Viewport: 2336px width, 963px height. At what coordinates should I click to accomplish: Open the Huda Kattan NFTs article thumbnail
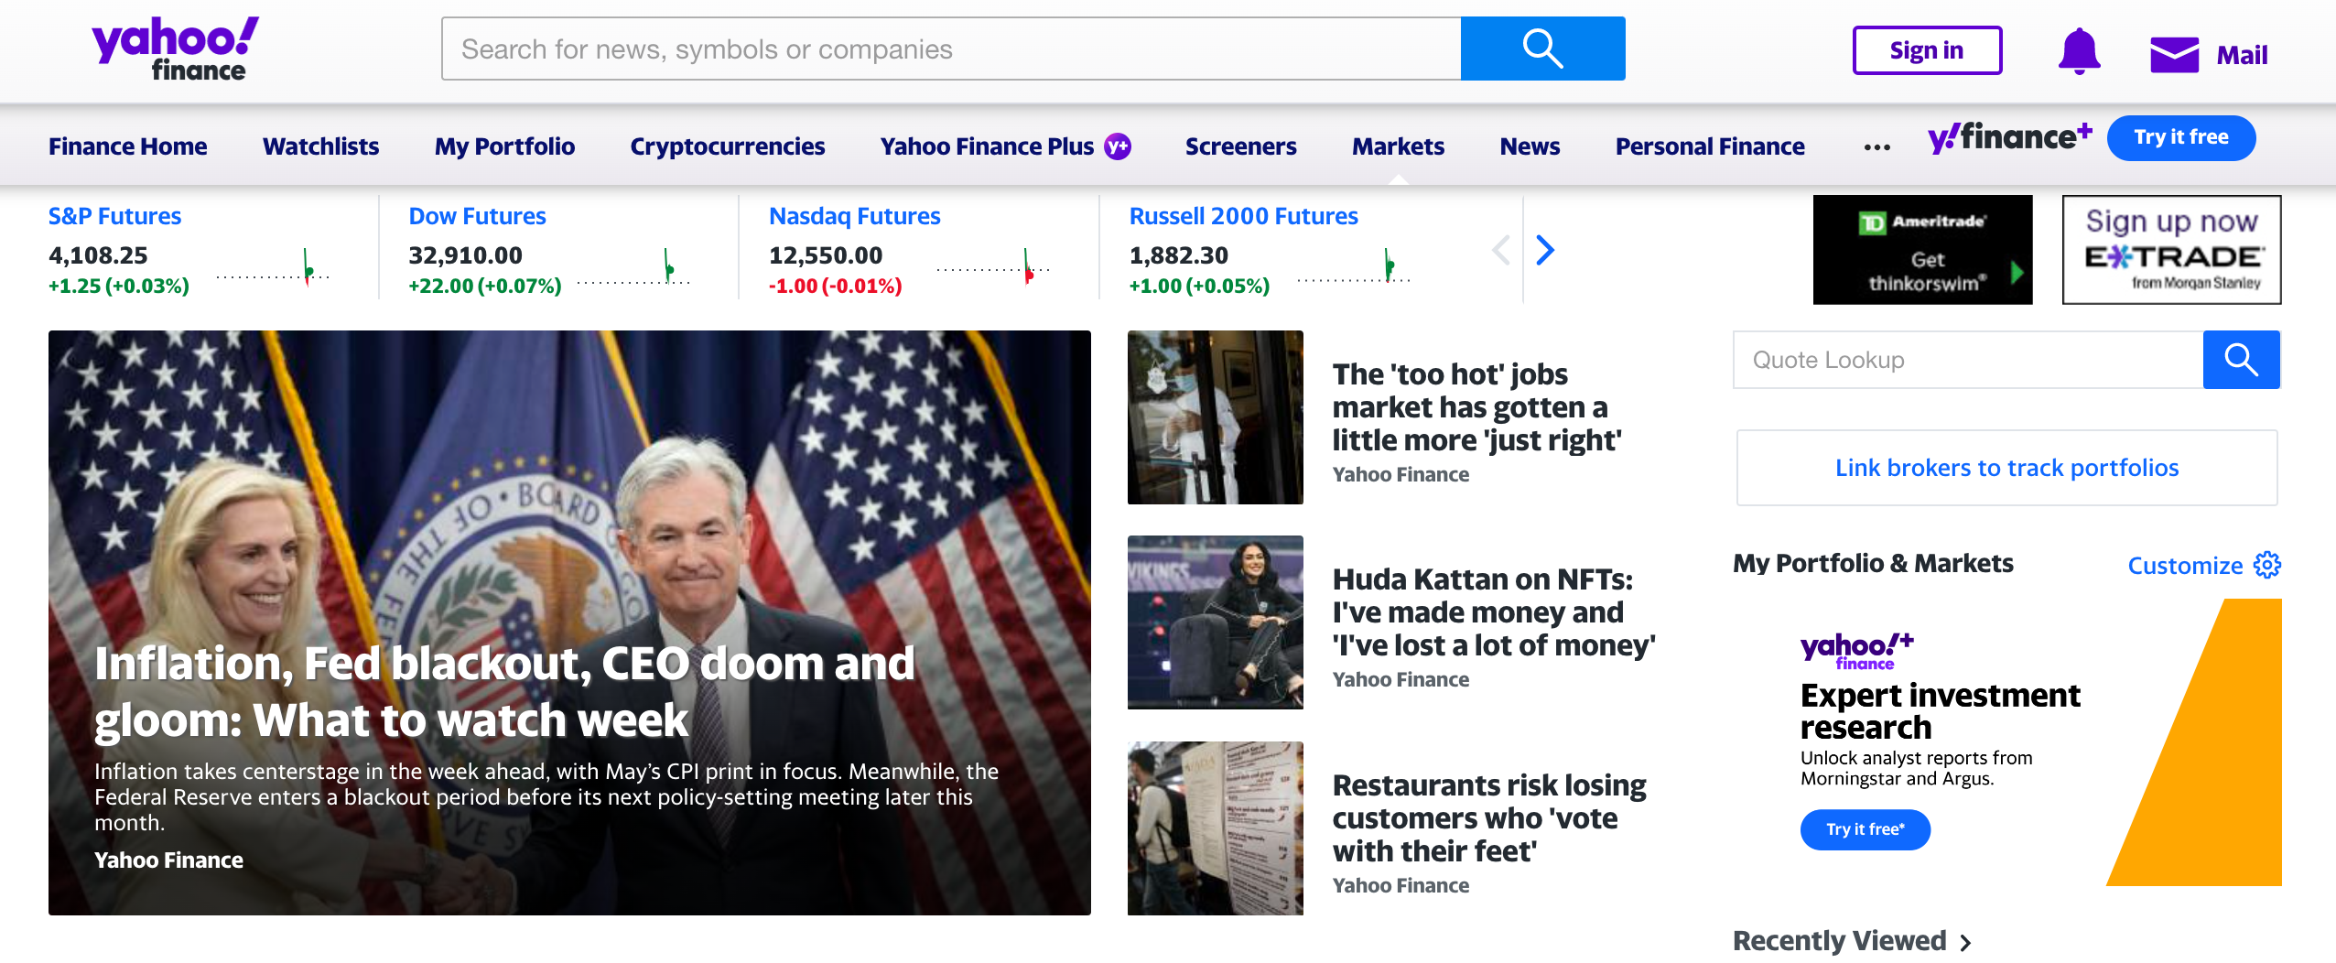[1215, 622]
